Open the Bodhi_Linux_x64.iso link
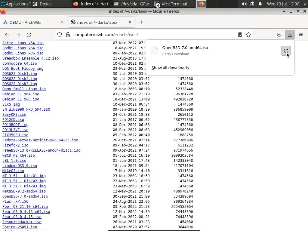This screenshot has width=308, height=231. click(23, 48)
